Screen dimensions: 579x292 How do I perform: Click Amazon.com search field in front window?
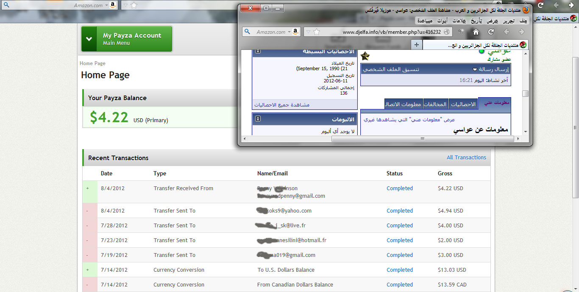click(271, 32)
